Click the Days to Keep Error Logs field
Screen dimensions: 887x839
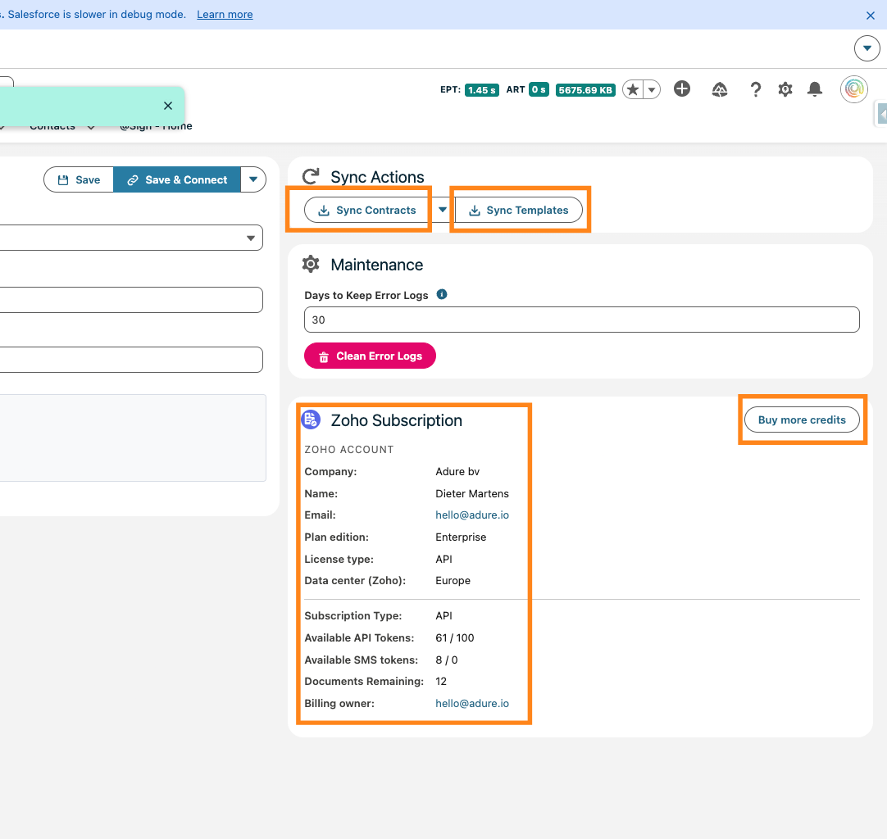(x=581, y=320)
